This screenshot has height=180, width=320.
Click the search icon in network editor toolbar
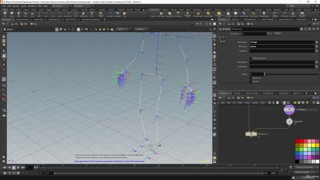[314, 102]
